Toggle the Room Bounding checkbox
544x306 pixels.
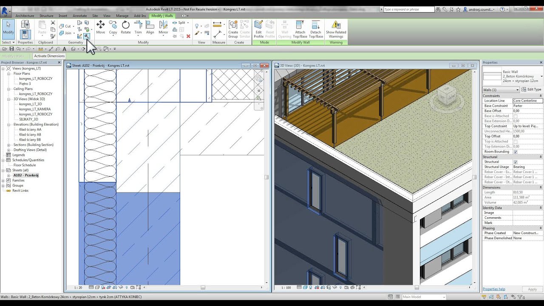515,152
